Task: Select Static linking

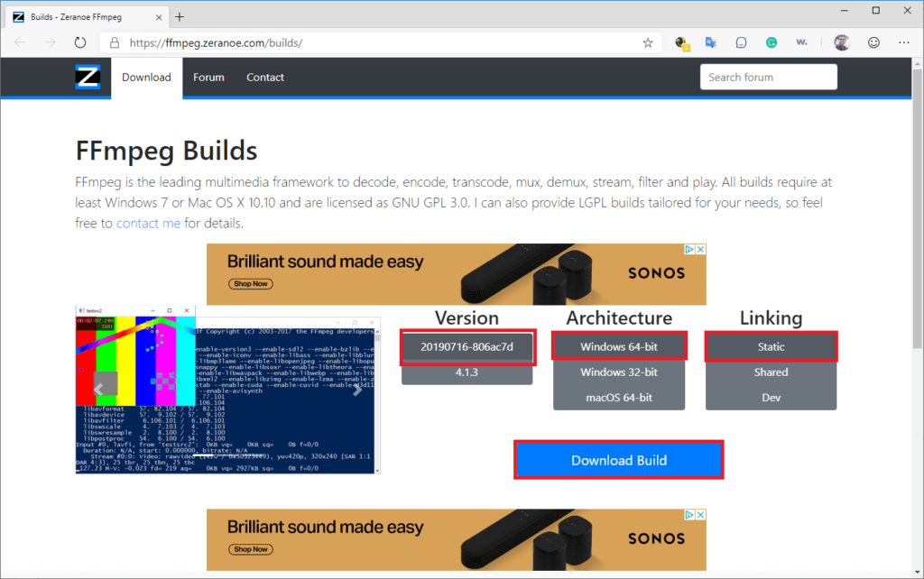Action: coord(771,347)
